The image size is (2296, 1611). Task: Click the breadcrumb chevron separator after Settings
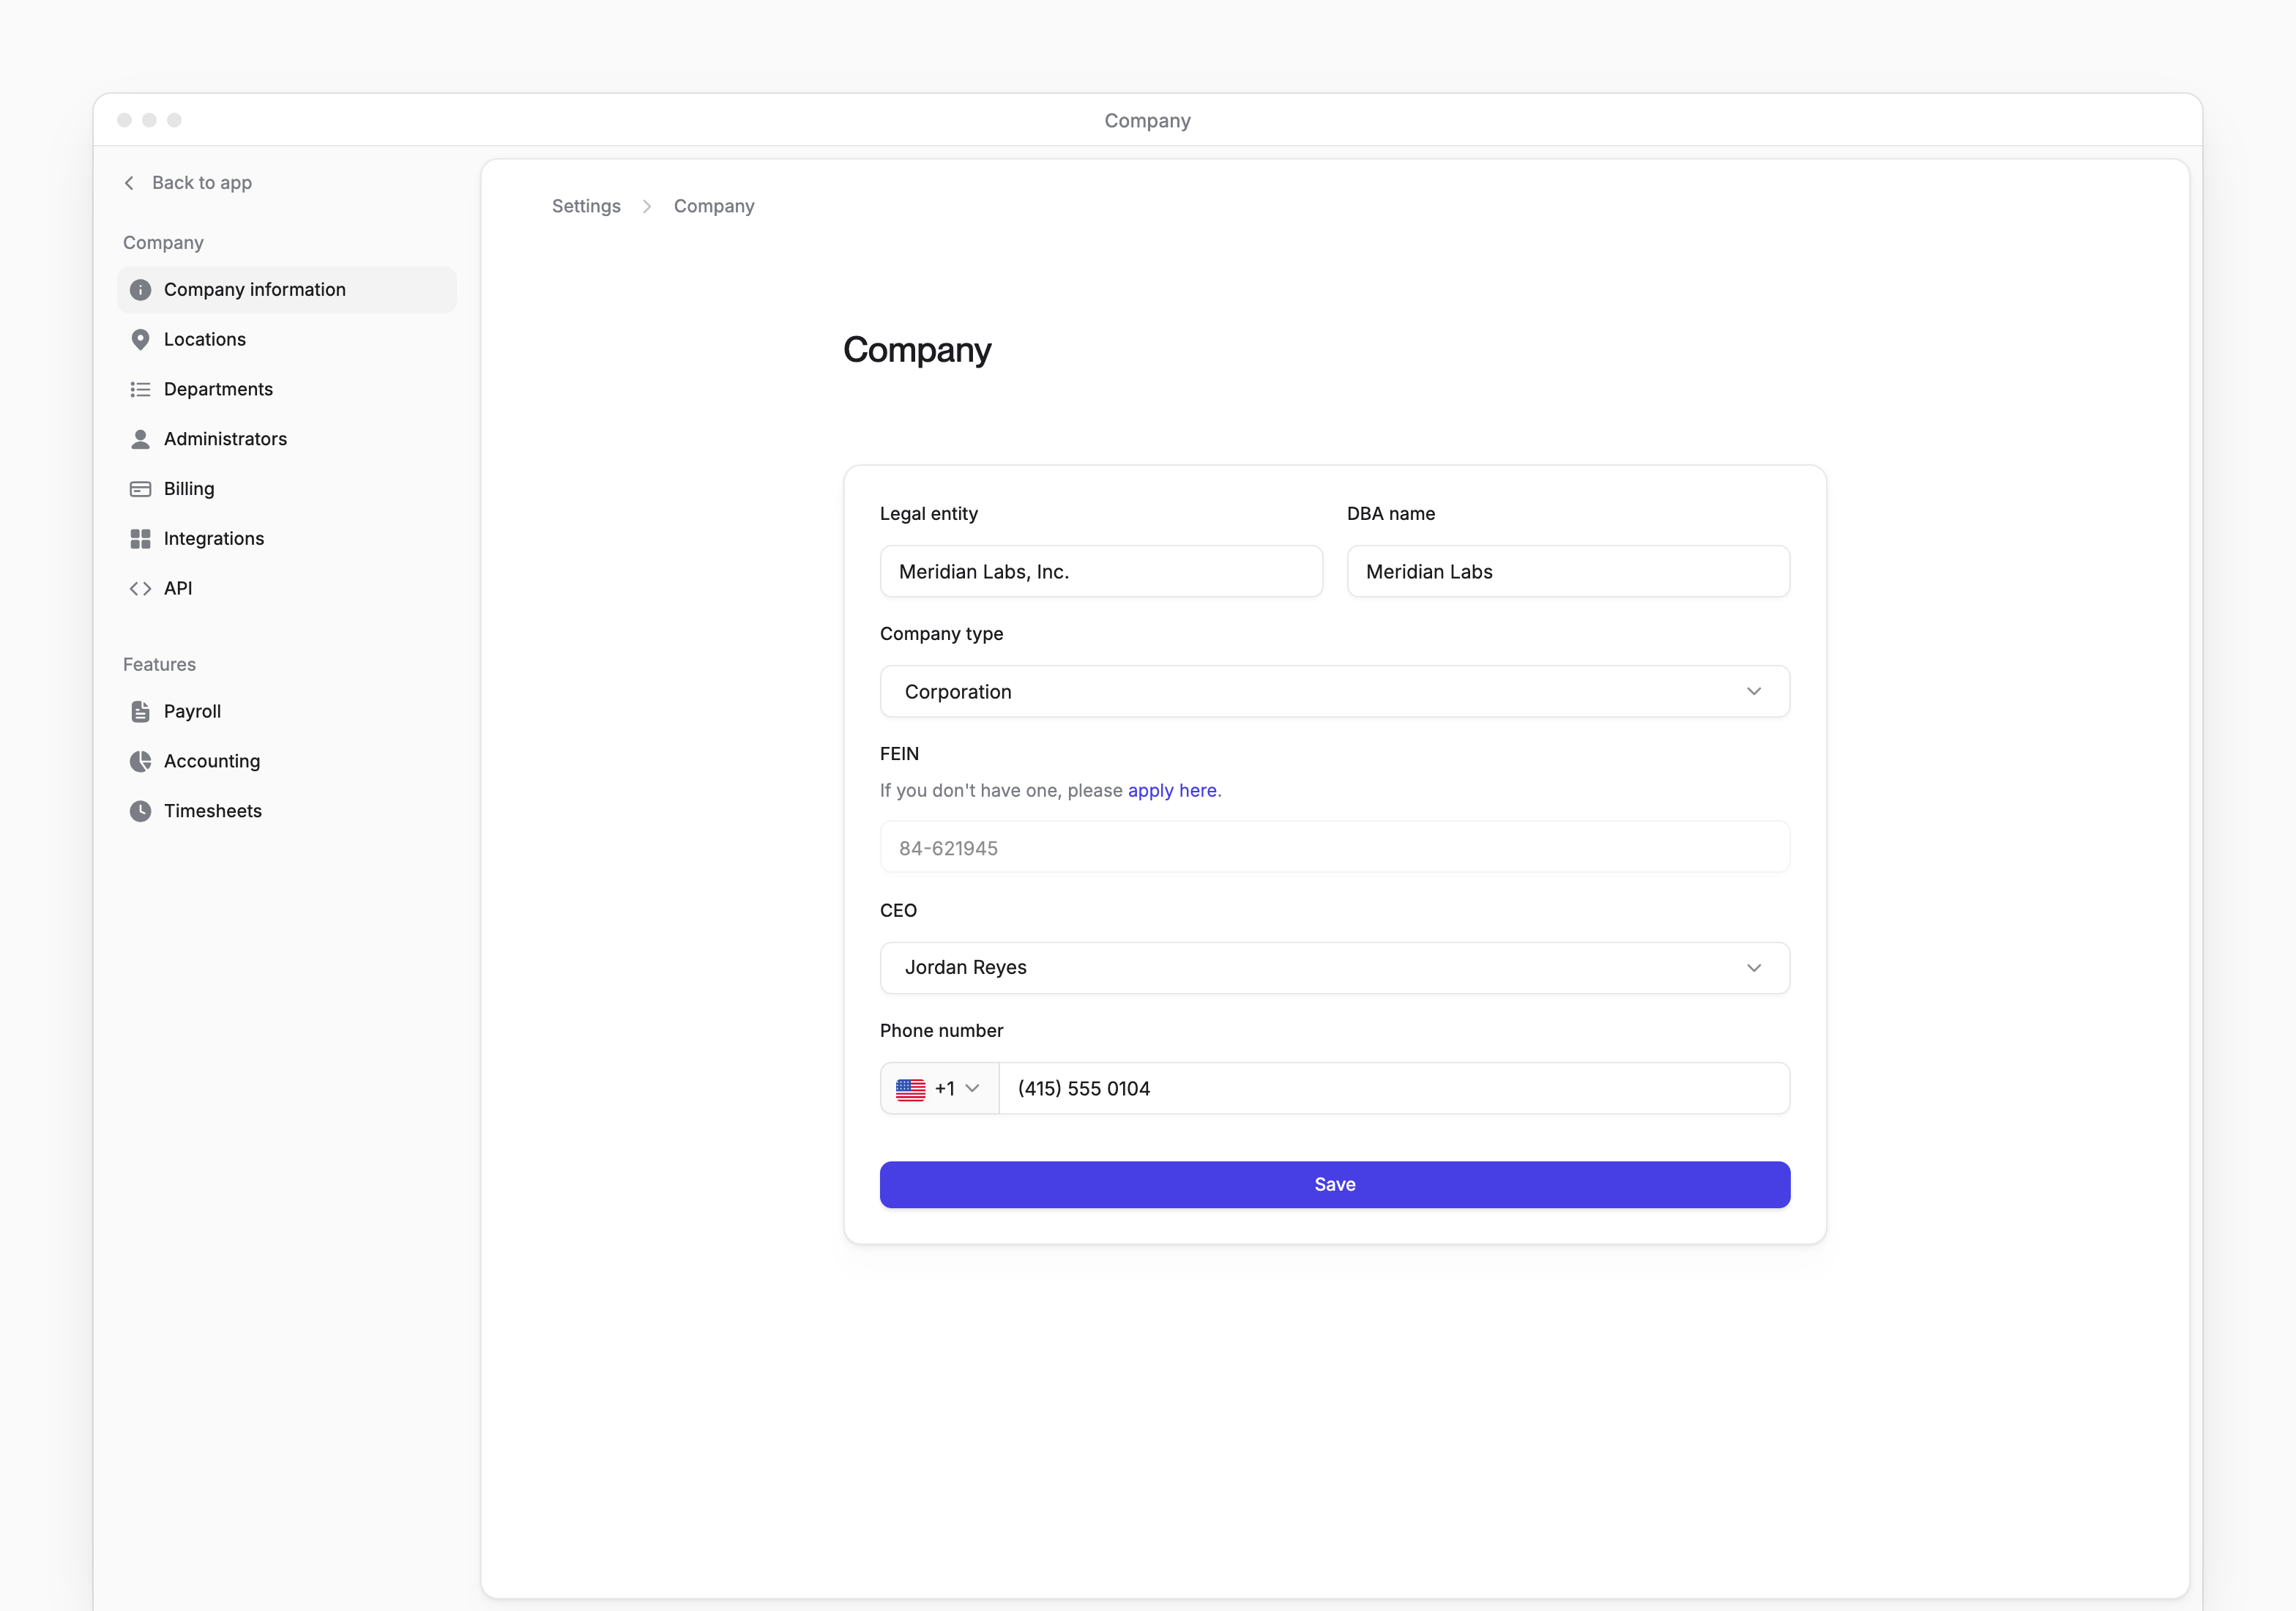pos(647,206)
